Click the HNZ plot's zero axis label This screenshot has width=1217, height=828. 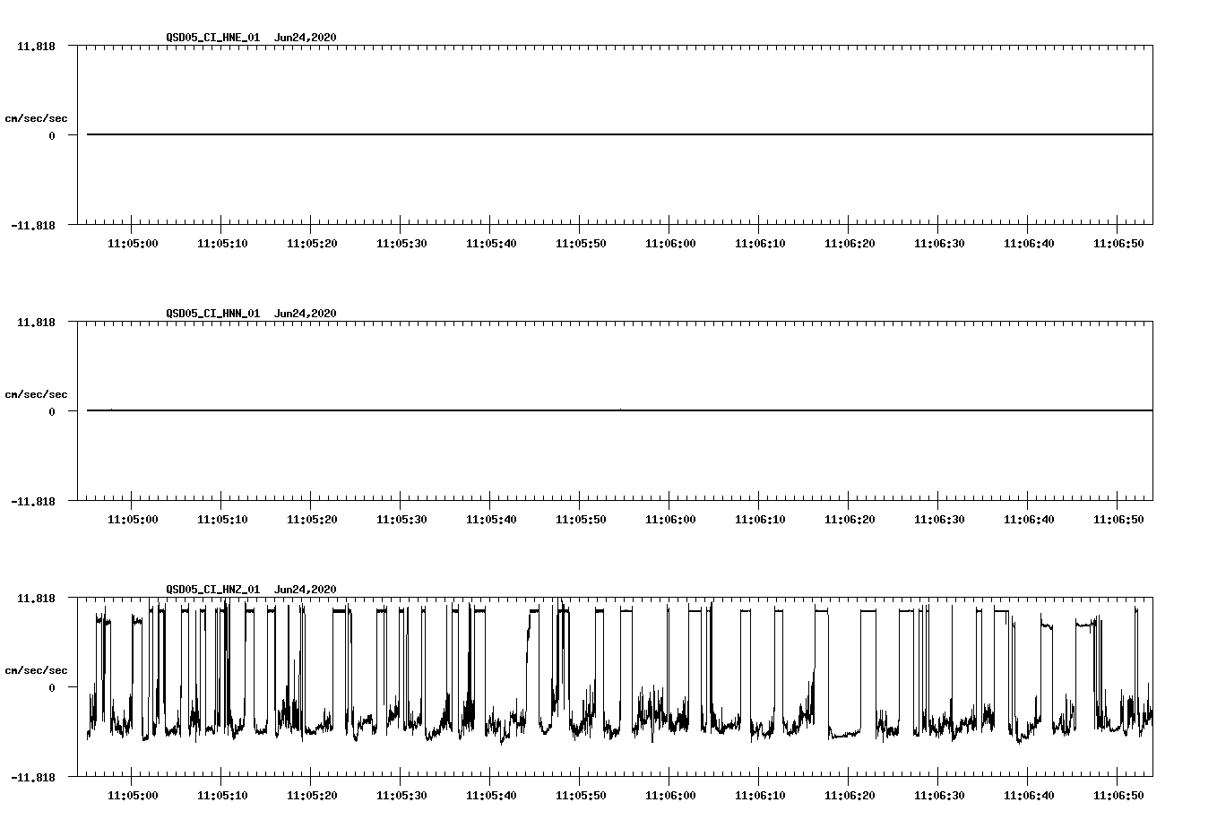click(52, 688)
